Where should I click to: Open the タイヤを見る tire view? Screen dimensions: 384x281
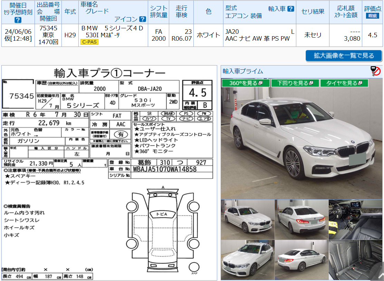click(x=342, y=83)
